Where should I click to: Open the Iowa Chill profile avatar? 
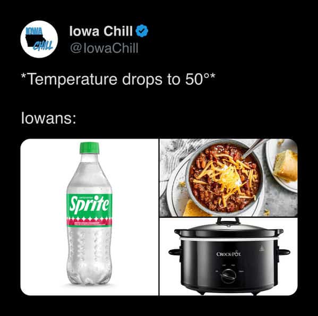39,39
